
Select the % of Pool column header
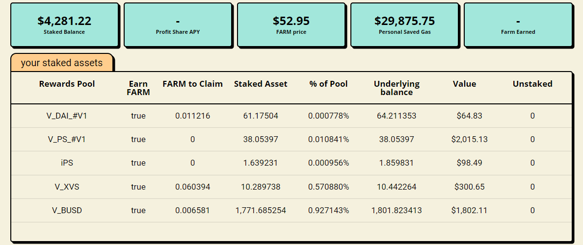click(x=329, y=84)
